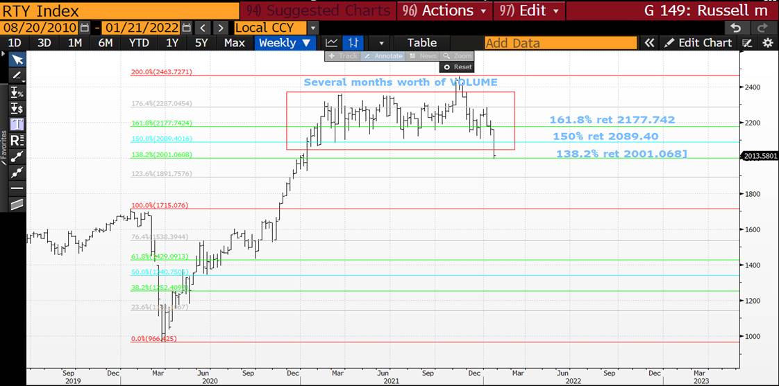Open the Actions dropdown menu
The image size is (779, 386).
pos(446,10)
